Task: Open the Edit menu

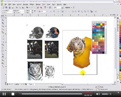Action: [9, 4]
